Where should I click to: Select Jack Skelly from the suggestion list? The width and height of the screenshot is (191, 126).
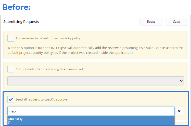point(91,120)
